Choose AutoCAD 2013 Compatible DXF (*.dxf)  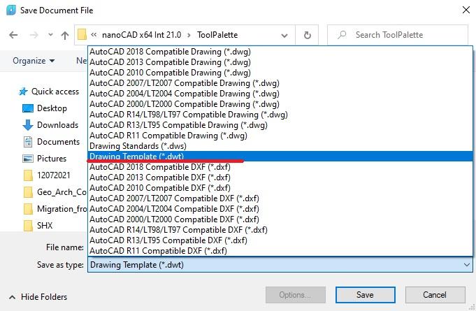(x=160, y=178)
